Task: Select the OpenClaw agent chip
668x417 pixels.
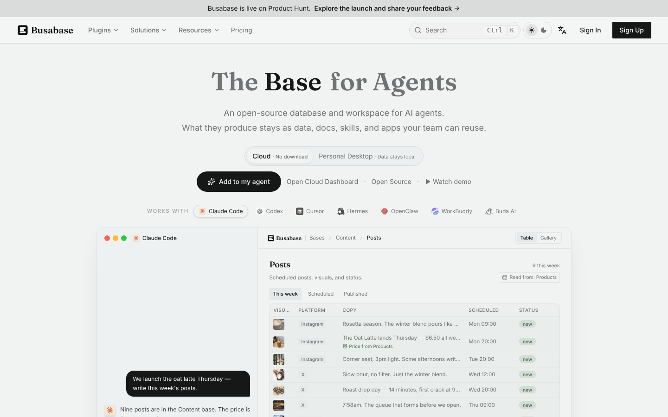Action: [x=399, y=211]
